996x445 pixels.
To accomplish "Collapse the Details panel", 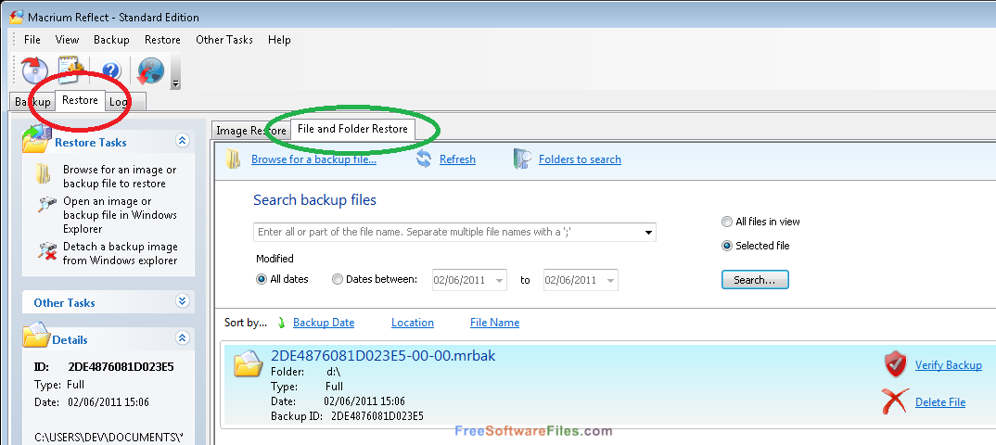I will (183, 337).
